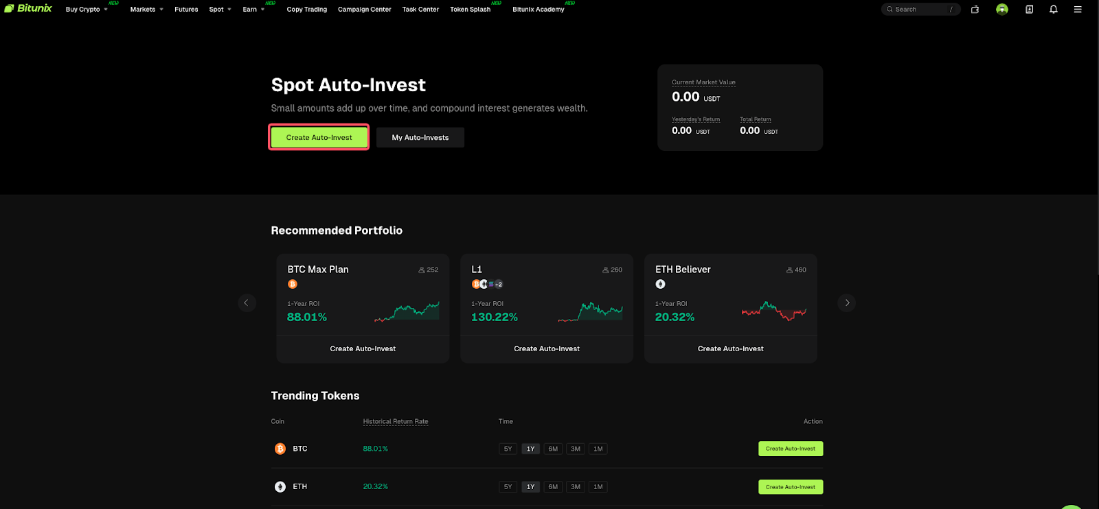This screenshot has width=1099, height=509.
Task: Click the 88.01% return for BTC row
Action: point(376,449)
